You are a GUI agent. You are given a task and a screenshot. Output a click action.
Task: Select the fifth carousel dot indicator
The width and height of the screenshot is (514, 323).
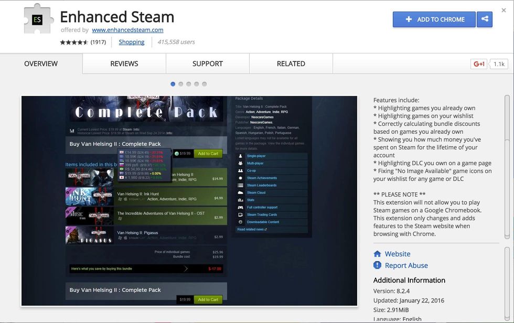point(205,84)
